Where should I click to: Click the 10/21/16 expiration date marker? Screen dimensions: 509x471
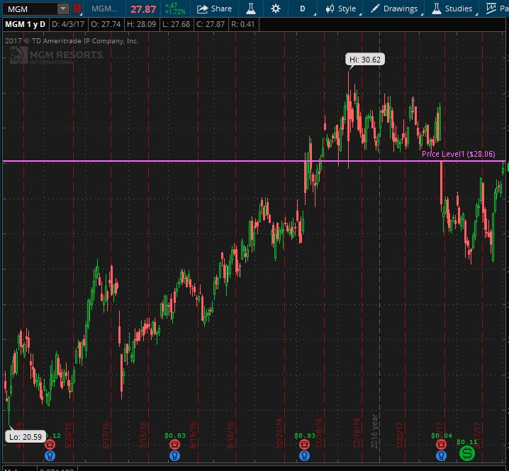click(279, 433)
